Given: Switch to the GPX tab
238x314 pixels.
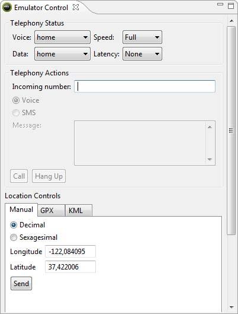Looking at the screenshot, I should click(51, 211).
